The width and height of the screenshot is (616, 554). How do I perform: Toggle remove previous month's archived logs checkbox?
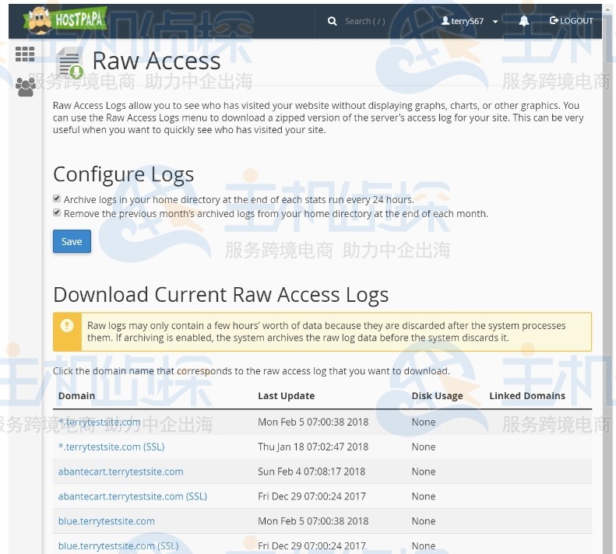[57, 212]
